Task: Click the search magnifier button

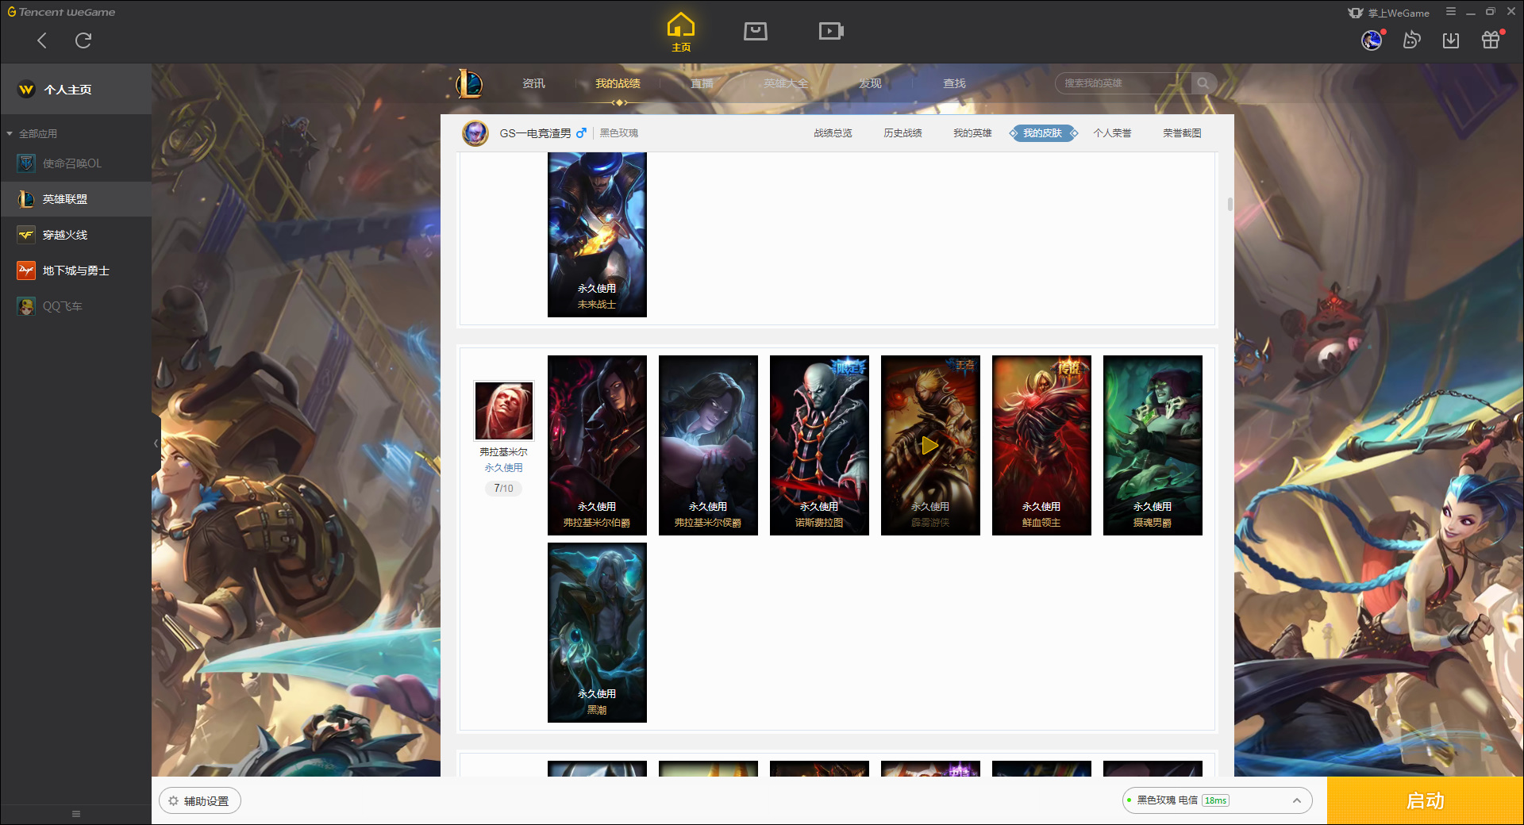Action: 1203,83
